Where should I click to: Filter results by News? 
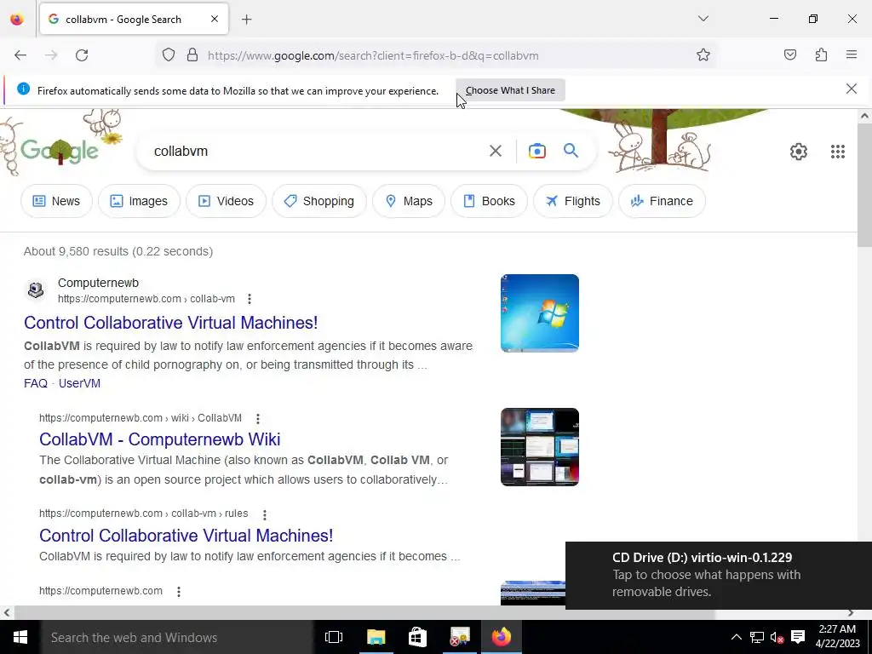coord(57,201)
